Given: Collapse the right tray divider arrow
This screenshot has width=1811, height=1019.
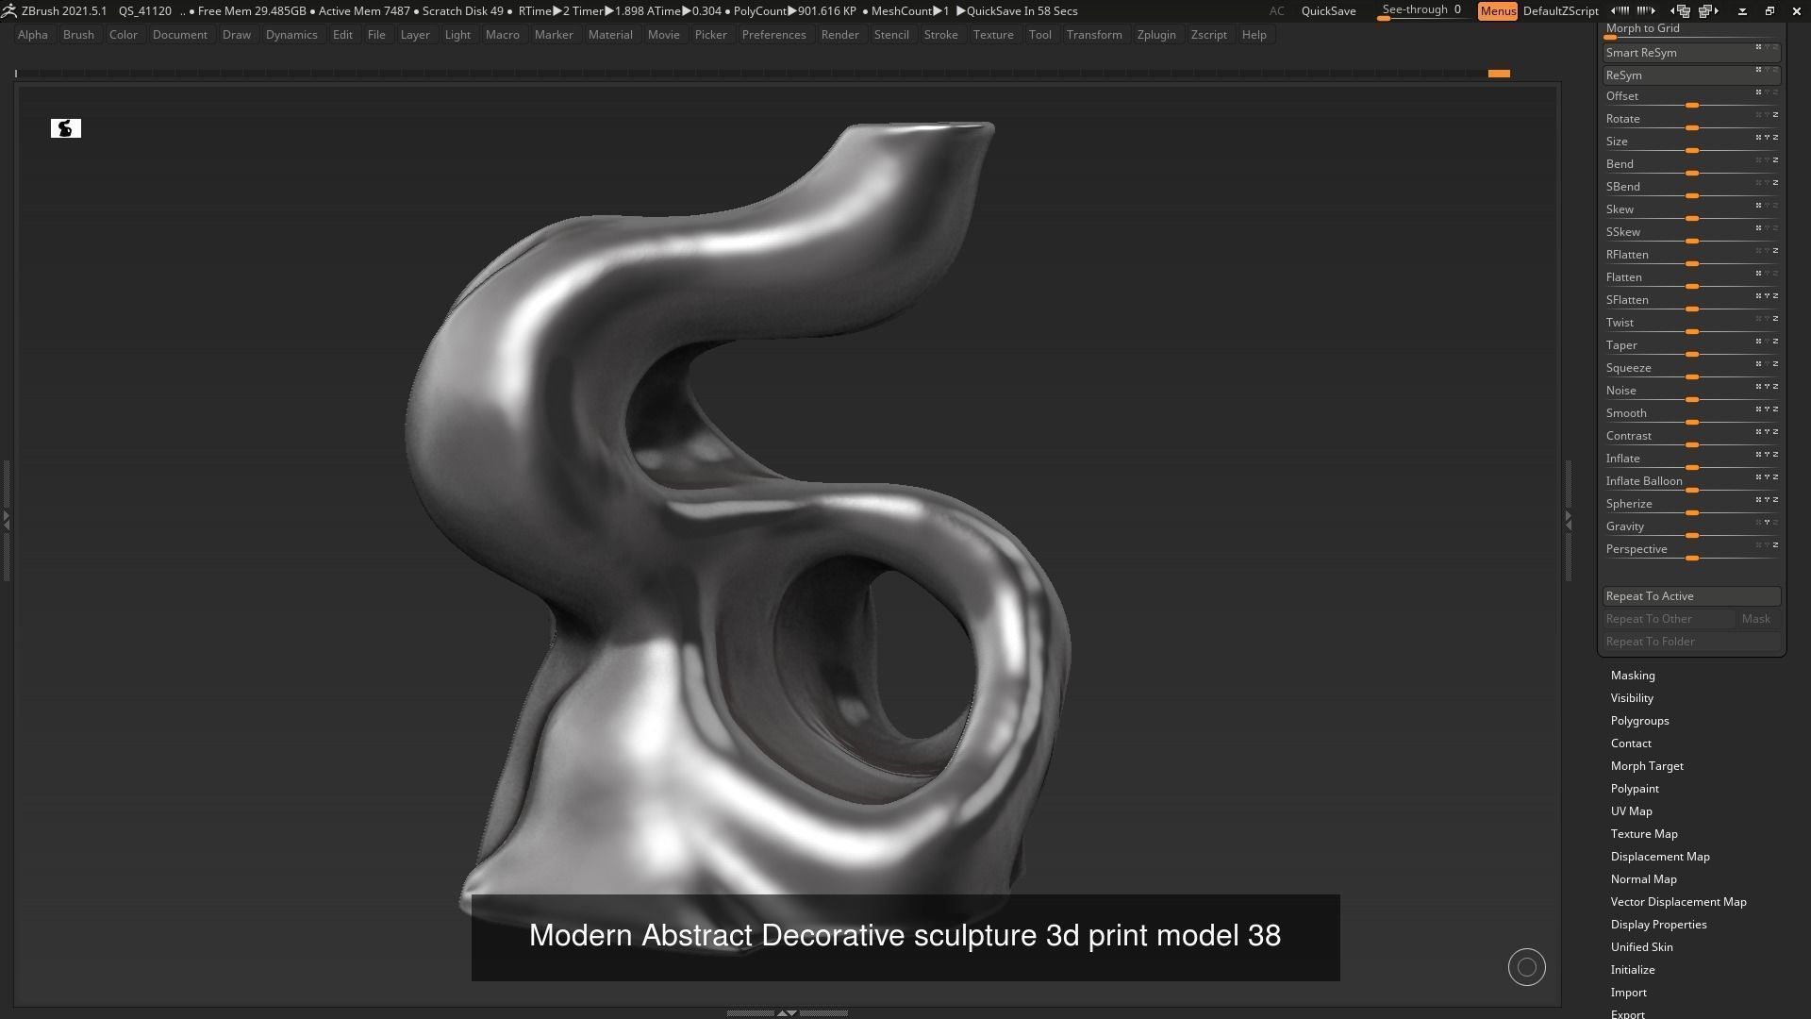Looking at the screenshot, I should point(1569,519).
